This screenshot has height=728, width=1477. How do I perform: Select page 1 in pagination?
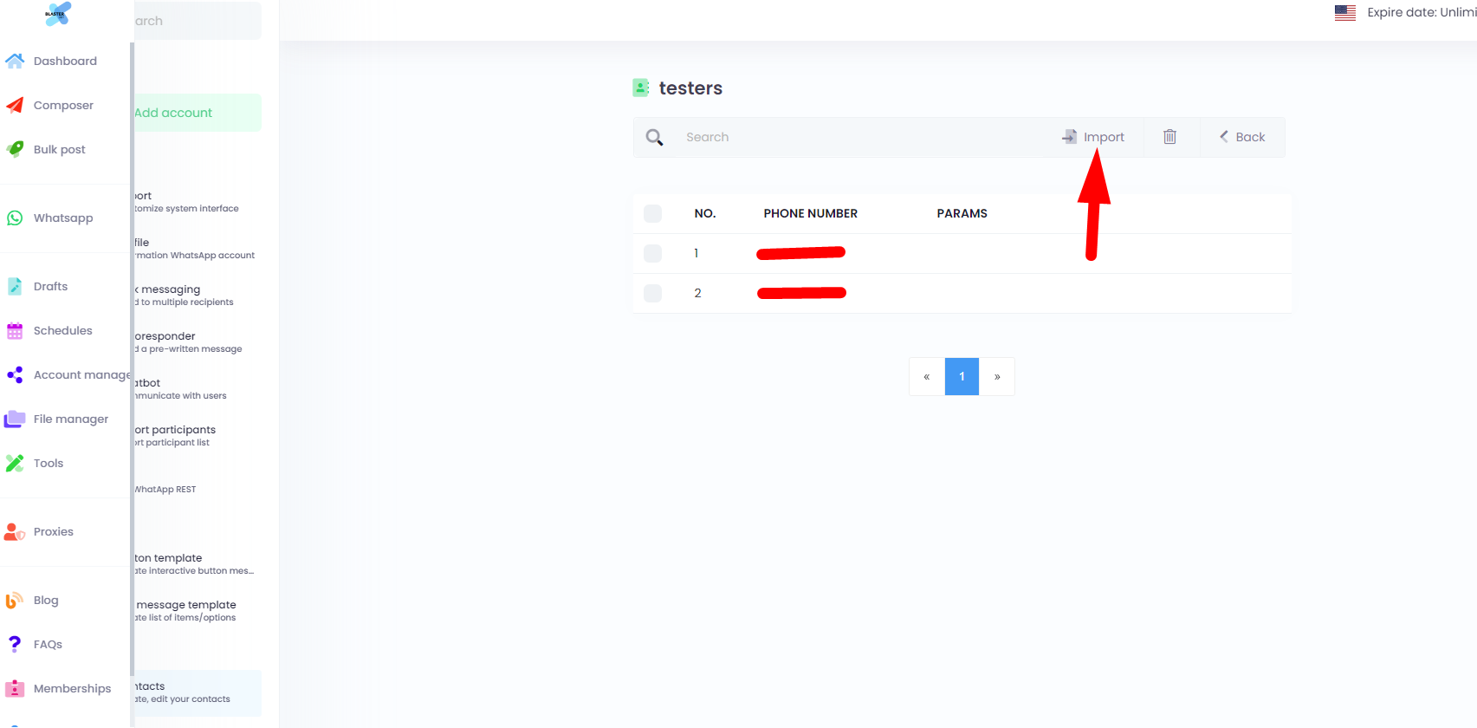pyautogui.click(x=962, y=377)
